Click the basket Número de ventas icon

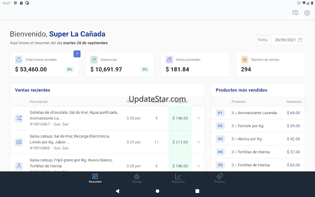point(245,59)
